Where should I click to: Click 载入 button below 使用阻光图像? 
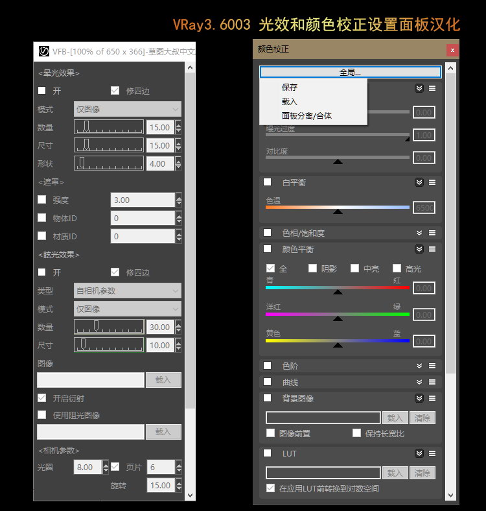coord(163,432)
